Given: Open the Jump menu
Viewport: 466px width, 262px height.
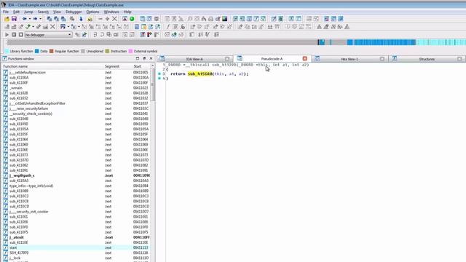Looking at the screenshot, I should coord(28,12).
